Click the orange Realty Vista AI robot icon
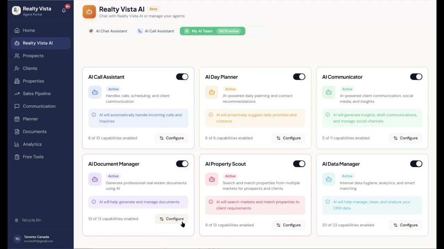444x249 pixels. coord(89,12)
